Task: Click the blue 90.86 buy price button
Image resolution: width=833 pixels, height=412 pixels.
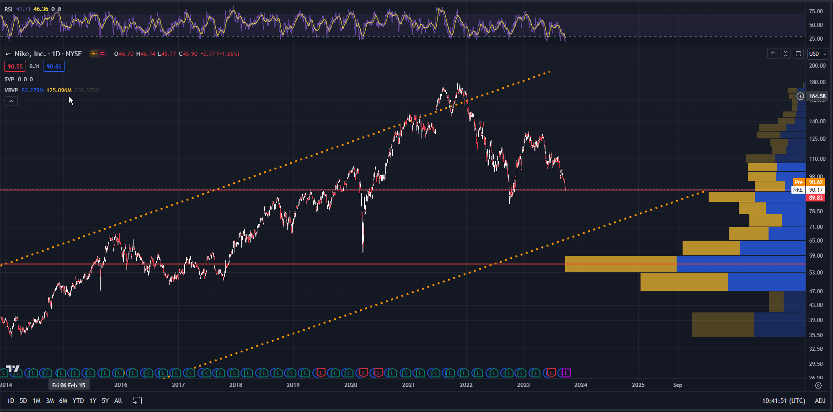Action: point(54,66)
